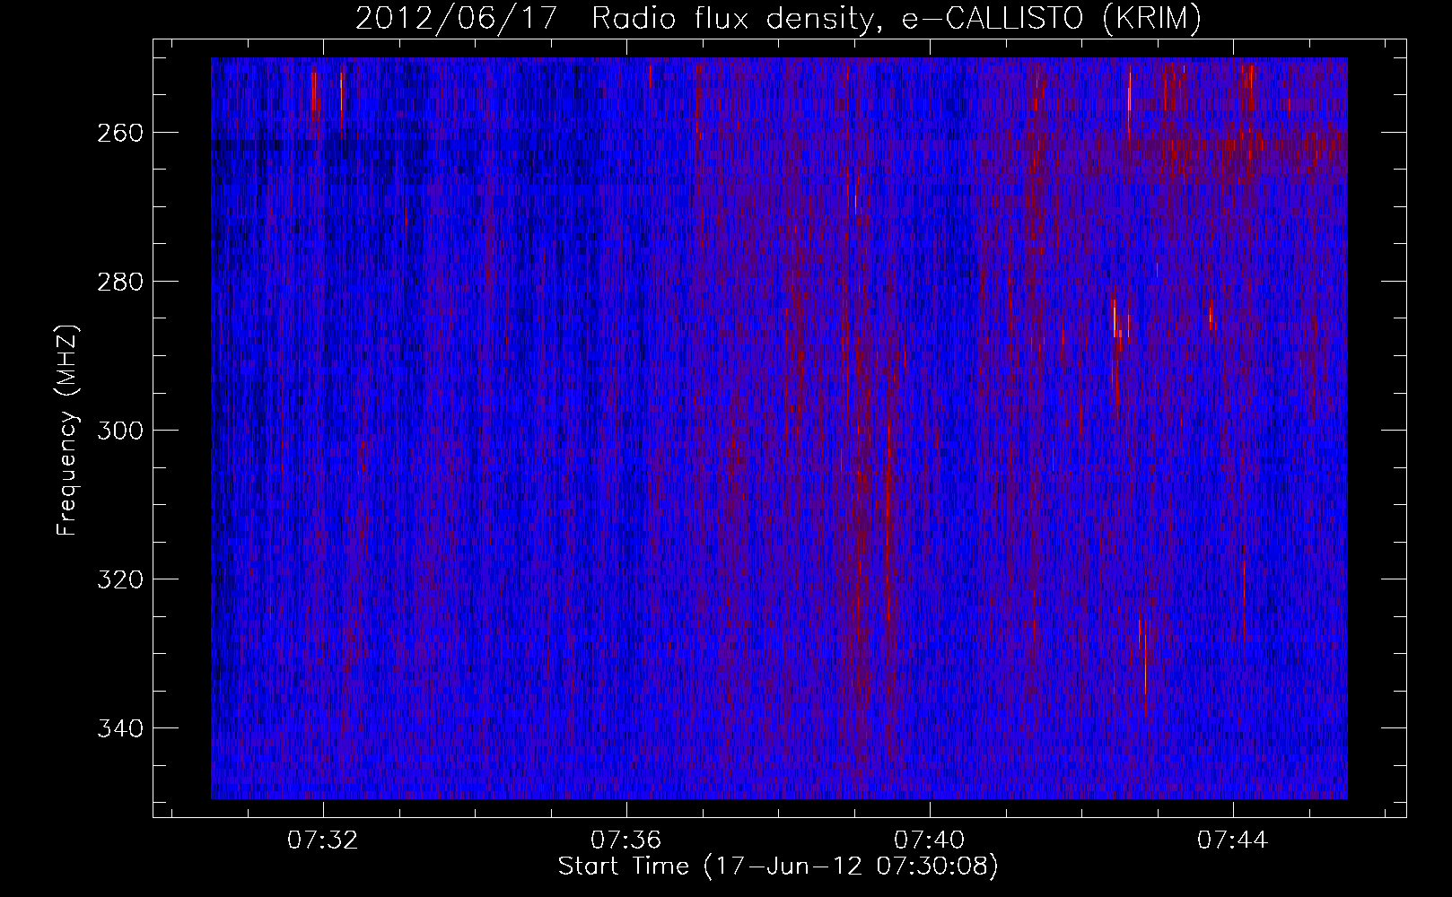Click the 280 frequency tick label
1452x897 pixels.
tap(118, 282)
